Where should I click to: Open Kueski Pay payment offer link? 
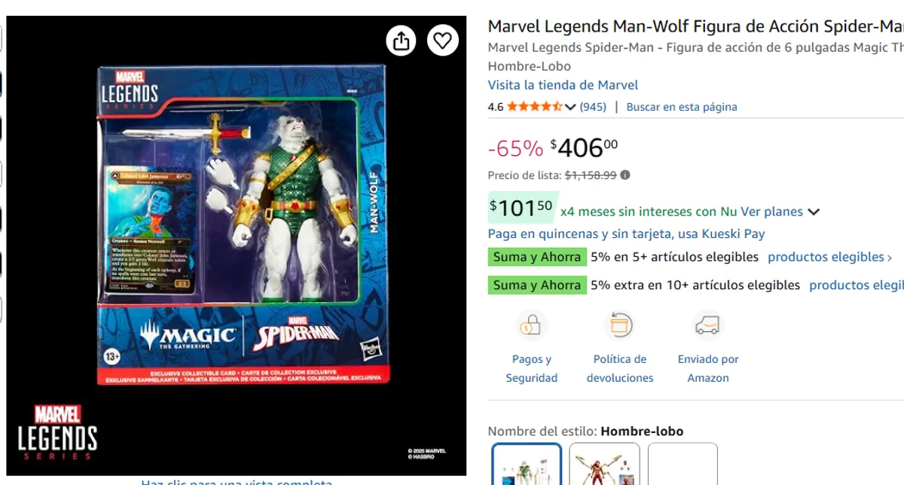[x=626, y=233]
